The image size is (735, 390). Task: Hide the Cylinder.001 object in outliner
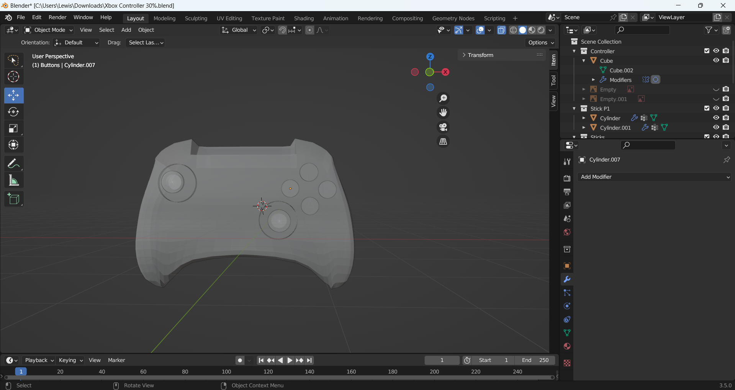click(716, 127)
